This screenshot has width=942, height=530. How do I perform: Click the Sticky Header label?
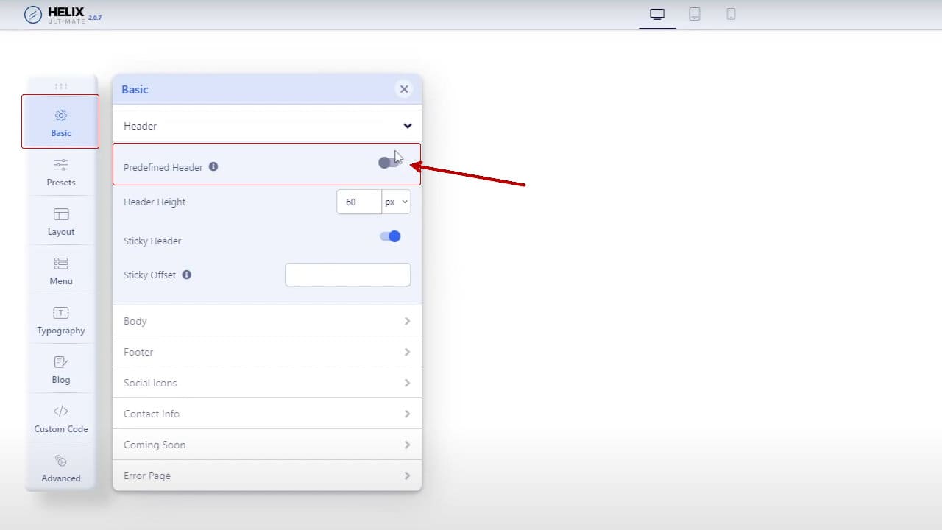coord(152,241)
